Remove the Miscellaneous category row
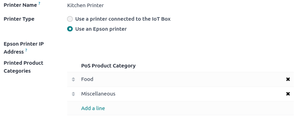 point(288,94)
